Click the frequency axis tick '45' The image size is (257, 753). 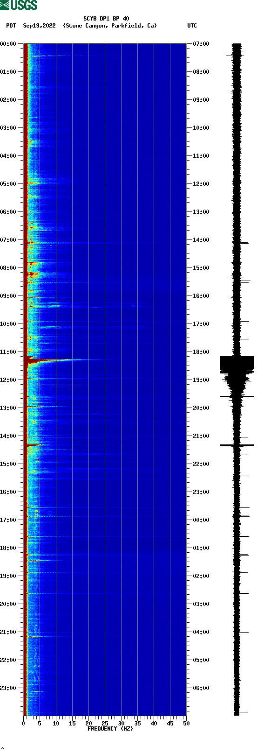pyautogui.click(x=170, y=724)
